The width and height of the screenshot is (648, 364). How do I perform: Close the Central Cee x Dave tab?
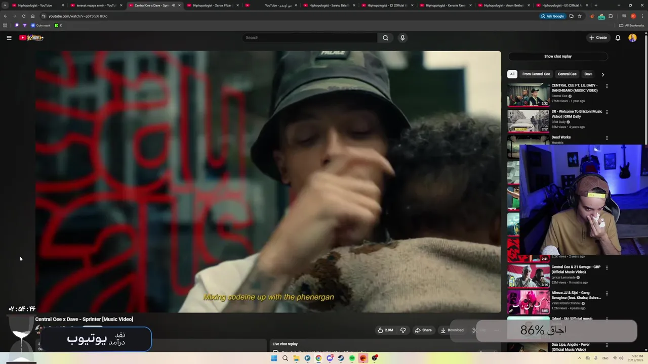179,5
